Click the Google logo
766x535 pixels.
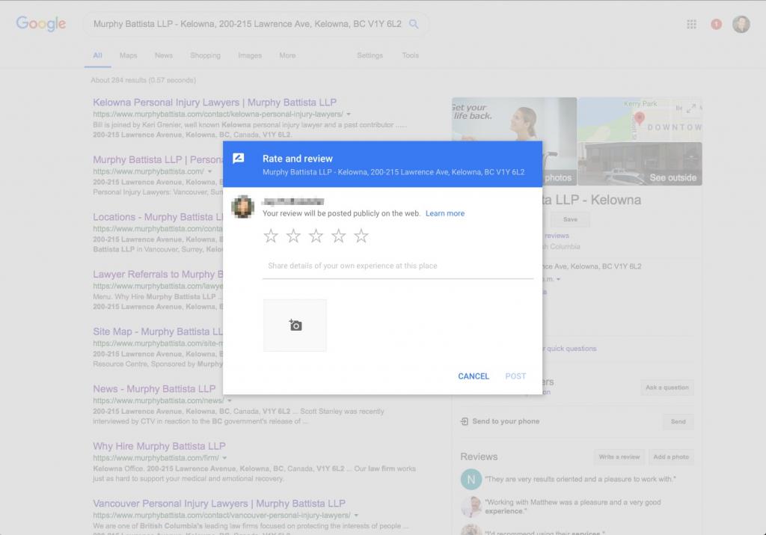41,23
